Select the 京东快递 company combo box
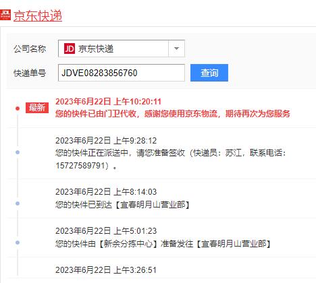Screen dimensions: 316x283 pyautogui.click(x=122, y=49)
